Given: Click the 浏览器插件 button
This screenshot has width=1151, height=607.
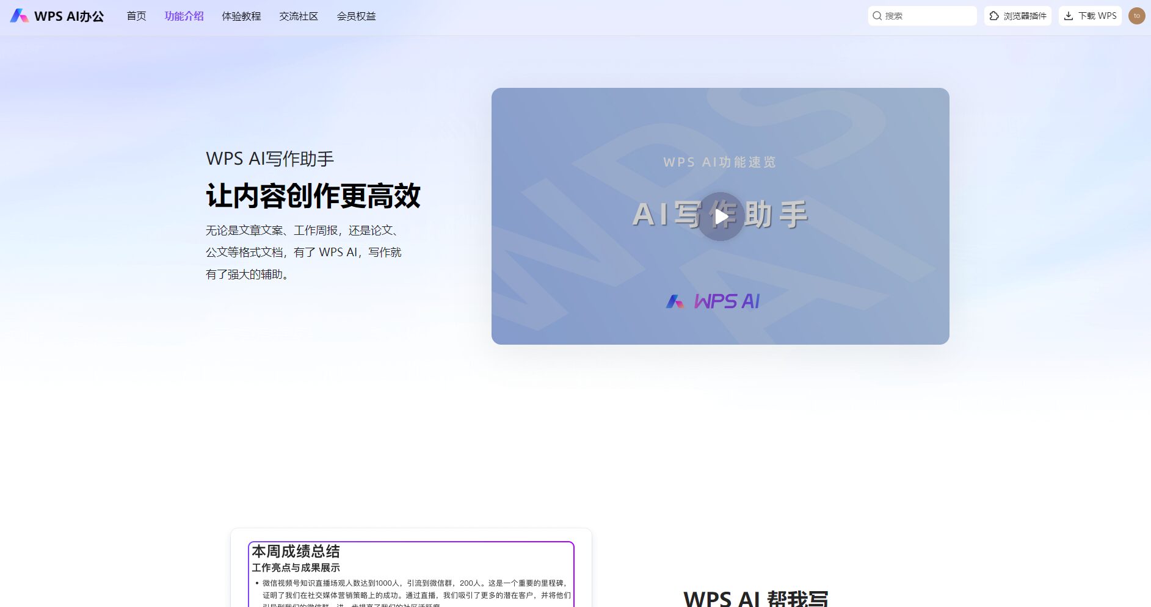Looking at the screenshot, I should point(1017,16).
